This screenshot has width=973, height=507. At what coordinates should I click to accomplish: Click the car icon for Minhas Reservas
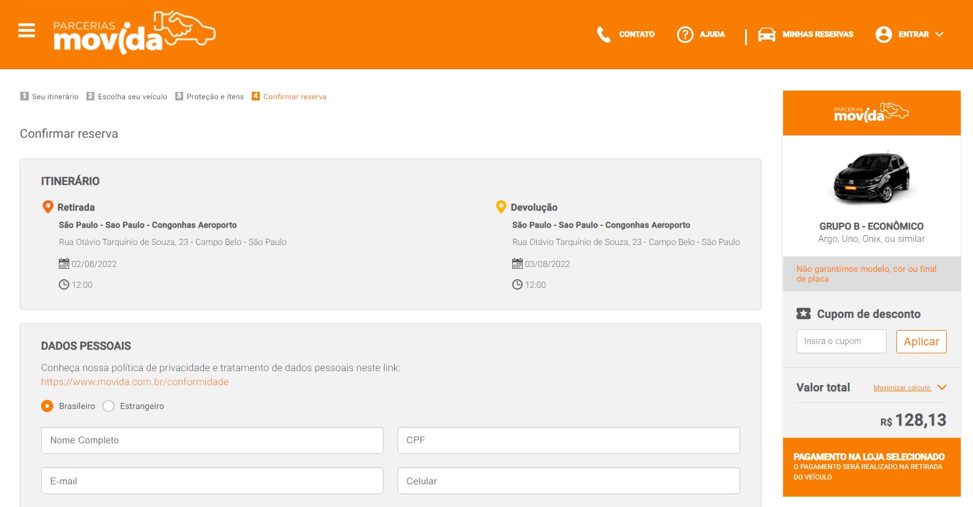(x=767, y=34)
